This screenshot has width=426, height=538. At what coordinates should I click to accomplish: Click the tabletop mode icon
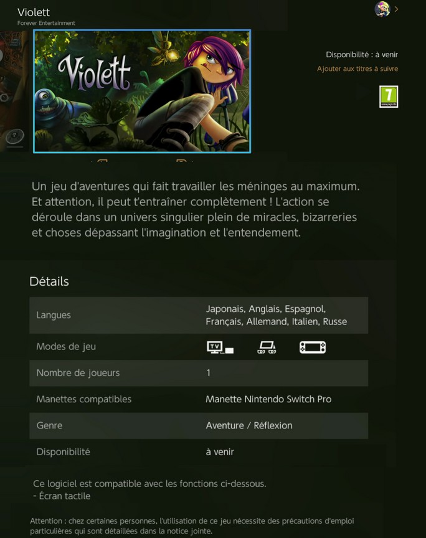(267, 347)
